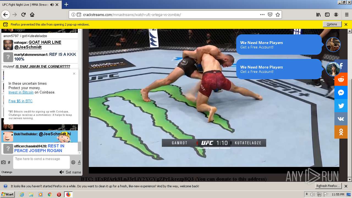Open chat text formatting A icon
Screen dimensions: 352x198
tap(79, 162)
